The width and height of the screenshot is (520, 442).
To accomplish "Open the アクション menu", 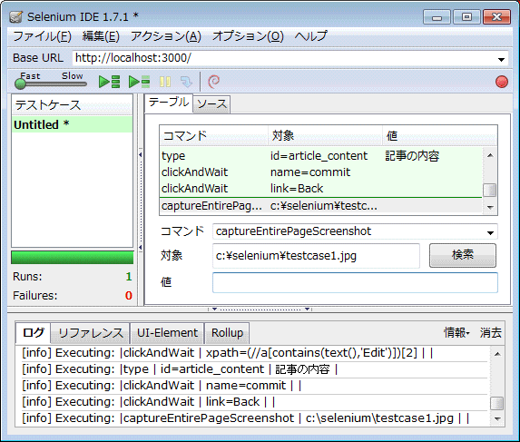I will [166, 35].
